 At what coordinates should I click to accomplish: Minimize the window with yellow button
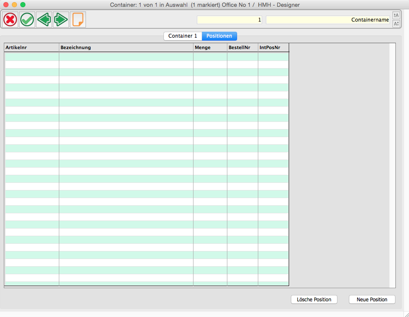pyautogui.click(x=14, y=5)
